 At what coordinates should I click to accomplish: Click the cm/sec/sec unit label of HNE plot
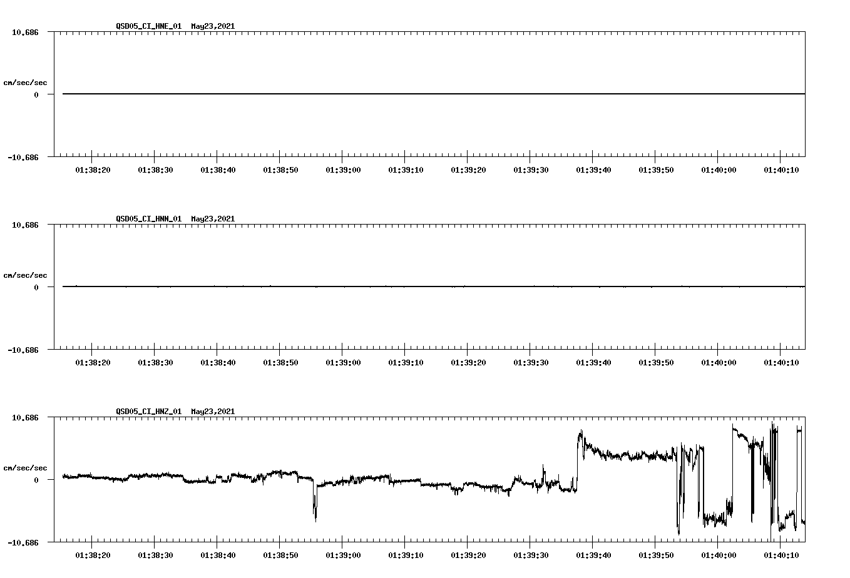[x=25, y=83]
